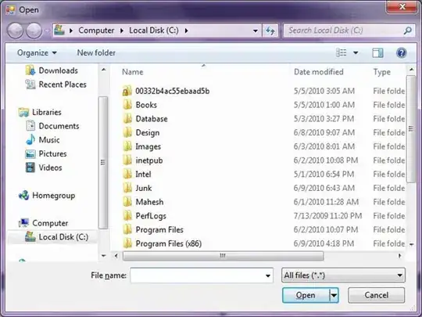422x317 pixels.
Task: Select the Program Files folder dated 6/2/2010 10:07 PM
Action: [x=159, y=229]
